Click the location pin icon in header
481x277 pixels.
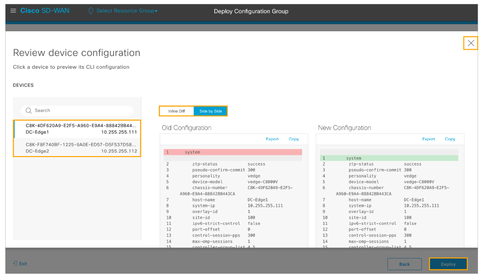pos(91,11)
